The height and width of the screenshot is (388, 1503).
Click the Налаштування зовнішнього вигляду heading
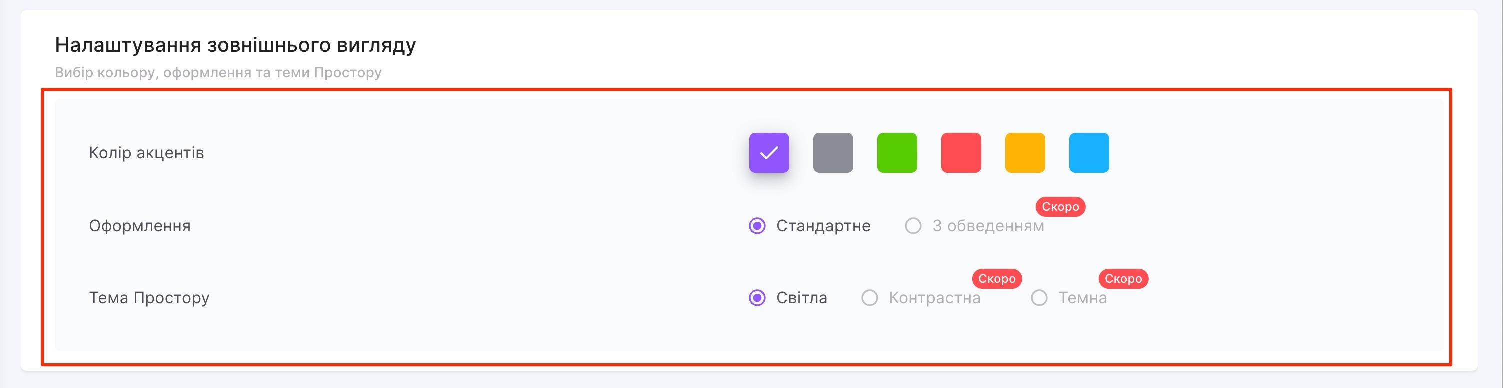235,44
